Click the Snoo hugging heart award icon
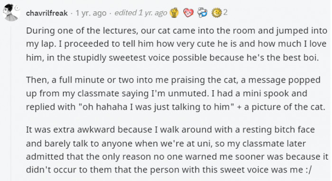 pyautogui.click(x=202, y=13)
